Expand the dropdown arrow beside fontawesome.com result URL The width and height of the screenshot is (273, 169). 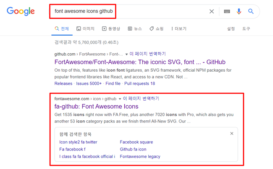click(x=120, y=99)
